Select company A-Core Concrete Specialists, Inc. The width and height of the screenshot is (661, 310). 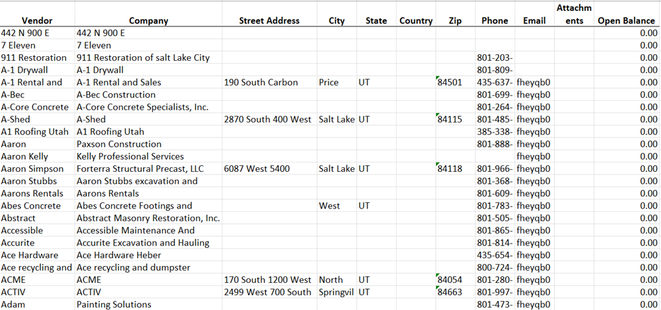coord(148,107)
